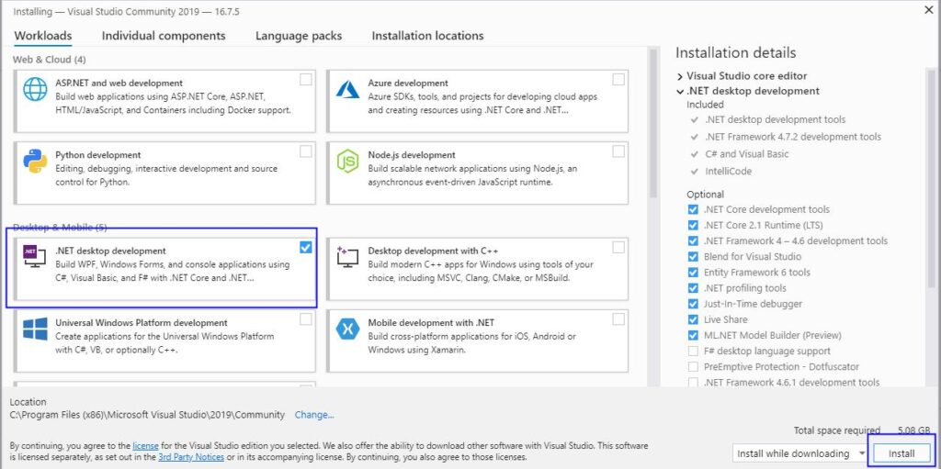Image resolution: width=941 pixels, height=469 pixels.
Task: Switch to the Individual components tab
Action: (x=164, y=36)
